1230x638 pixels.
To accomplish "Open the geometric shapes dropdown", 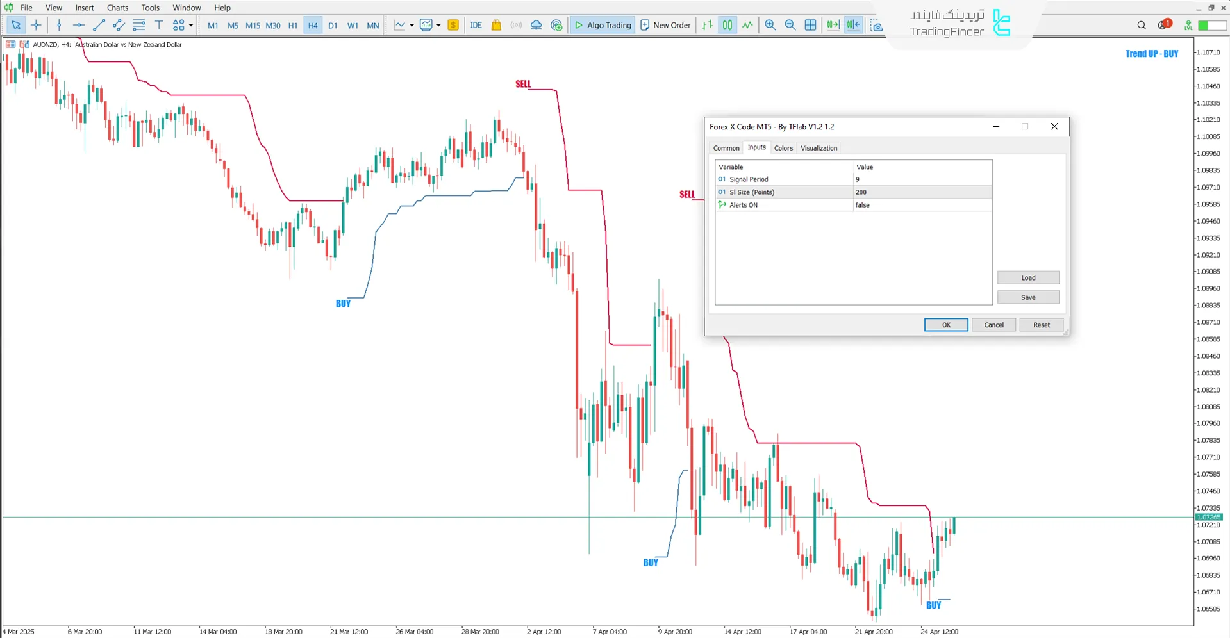I will point(190,25).
